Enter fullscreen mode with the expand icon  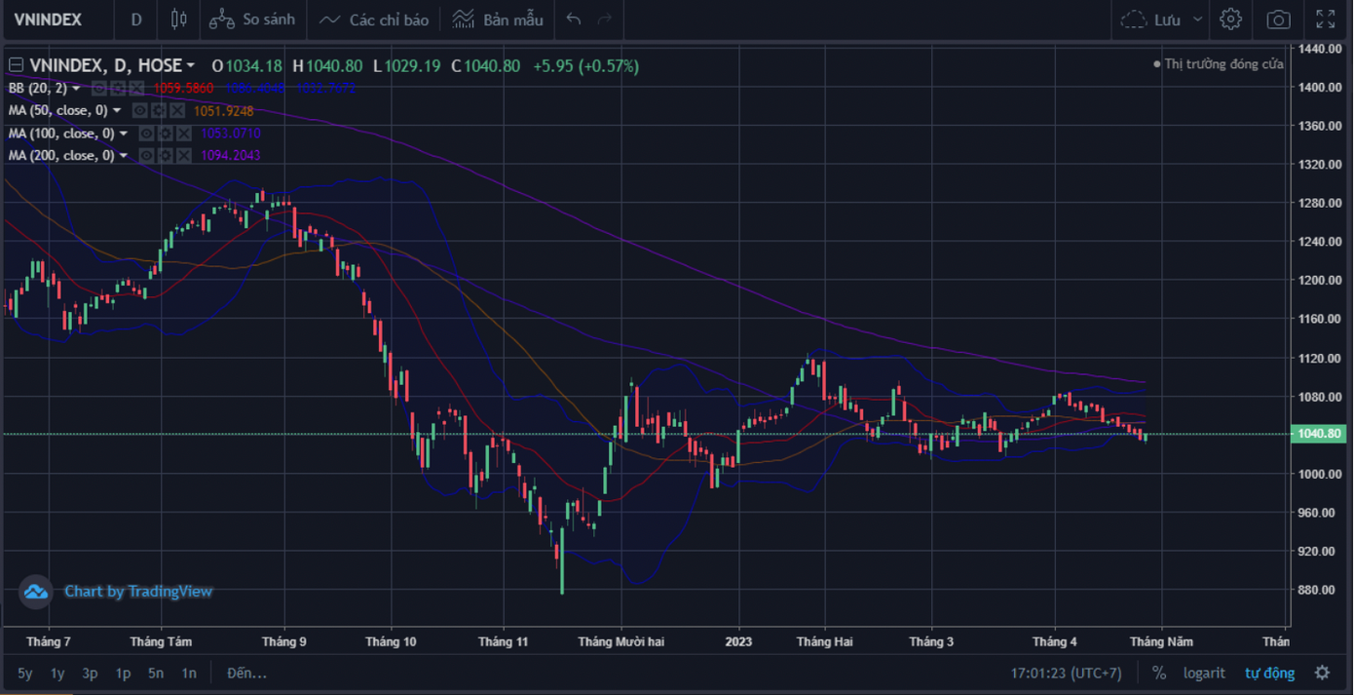[x=1325, y=19]
